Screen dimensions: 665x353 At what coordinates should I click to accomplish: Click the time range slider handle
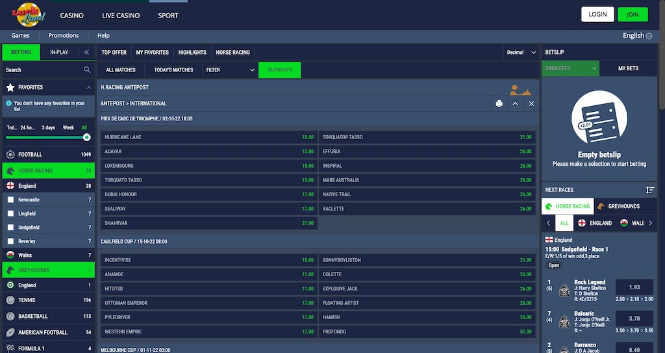pyautogui.click(x=87, y=137)
